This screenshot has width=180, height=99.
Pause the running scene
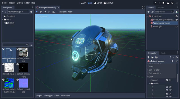159,3
